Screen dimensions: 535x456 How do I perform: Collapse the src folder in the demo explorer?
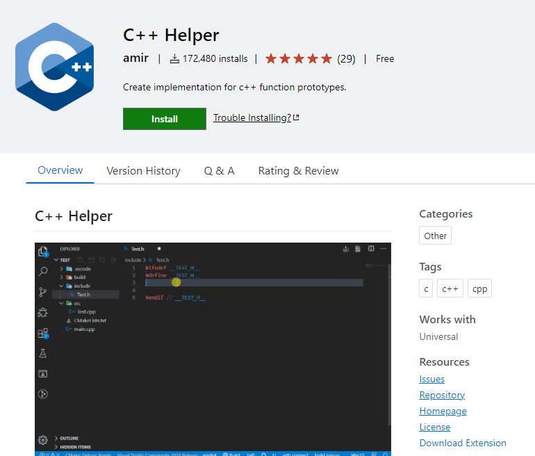pyautogui.click(x=70, y=304)
